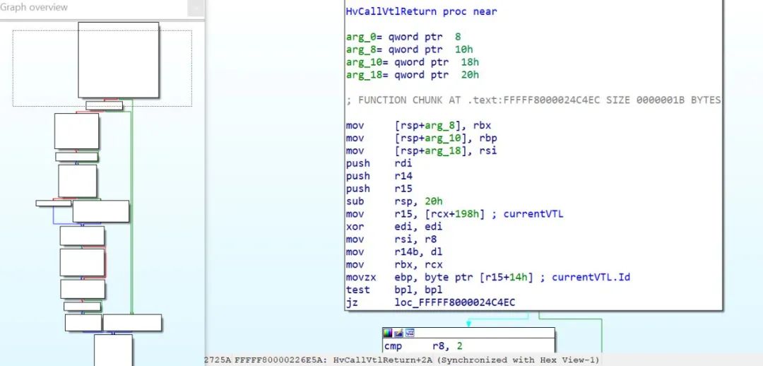Follow the jz loc_FFFFF8000024C4EC jump target
The image size is (763, 366).
coord(454,302)
